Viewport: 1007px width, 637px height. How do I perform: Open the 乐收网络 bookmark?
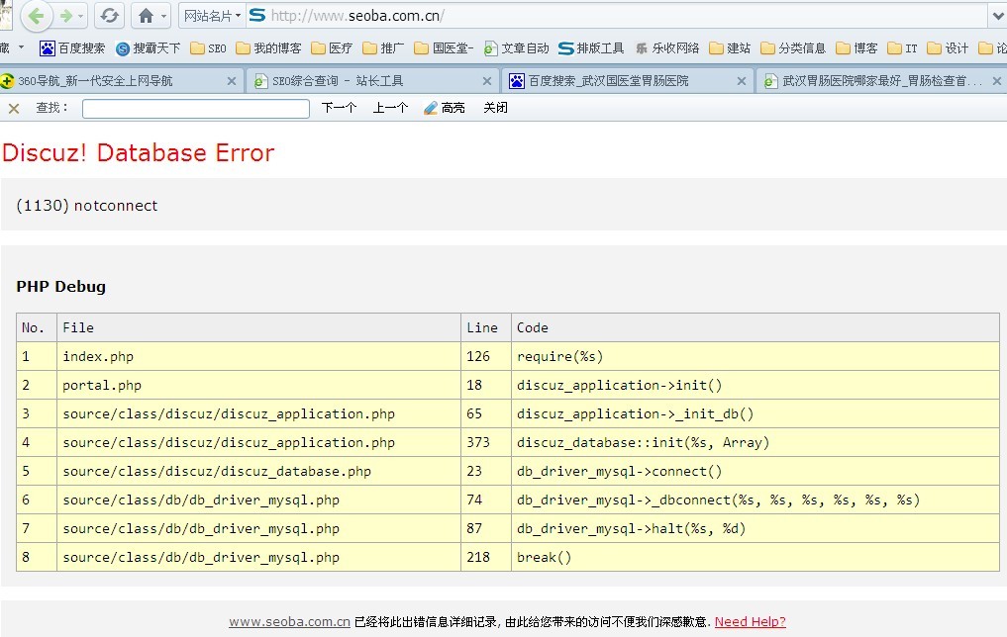pos(667,48)
